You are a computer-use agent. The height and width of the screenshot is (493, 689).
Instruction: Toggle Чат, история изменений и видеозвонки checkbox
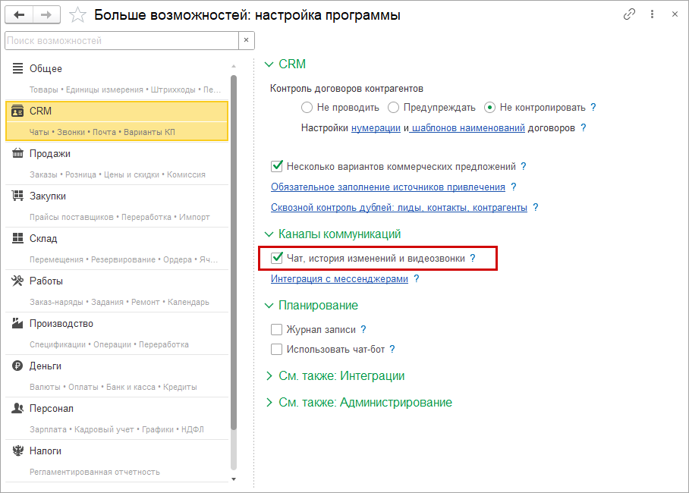coord(277,258)
